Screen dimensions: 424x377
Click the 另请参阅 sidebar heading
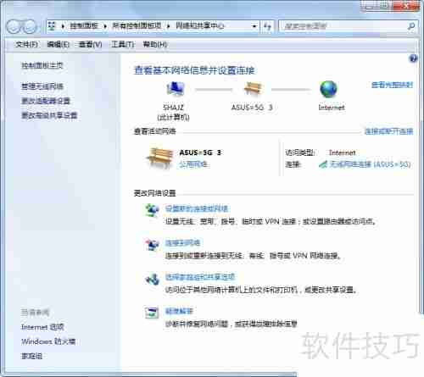[x=35, y=313]
